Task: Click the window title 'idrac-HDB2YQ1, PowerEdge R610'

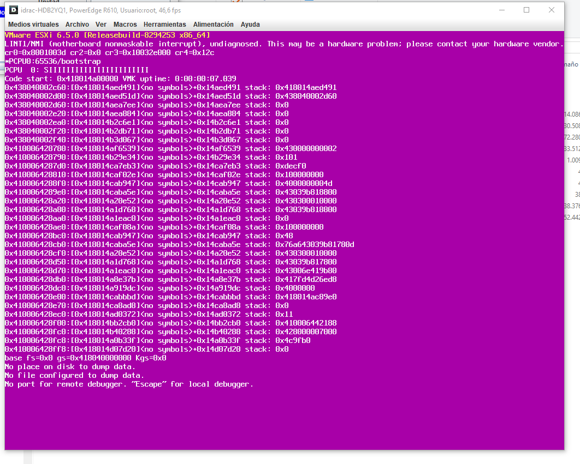Action: 68,10
